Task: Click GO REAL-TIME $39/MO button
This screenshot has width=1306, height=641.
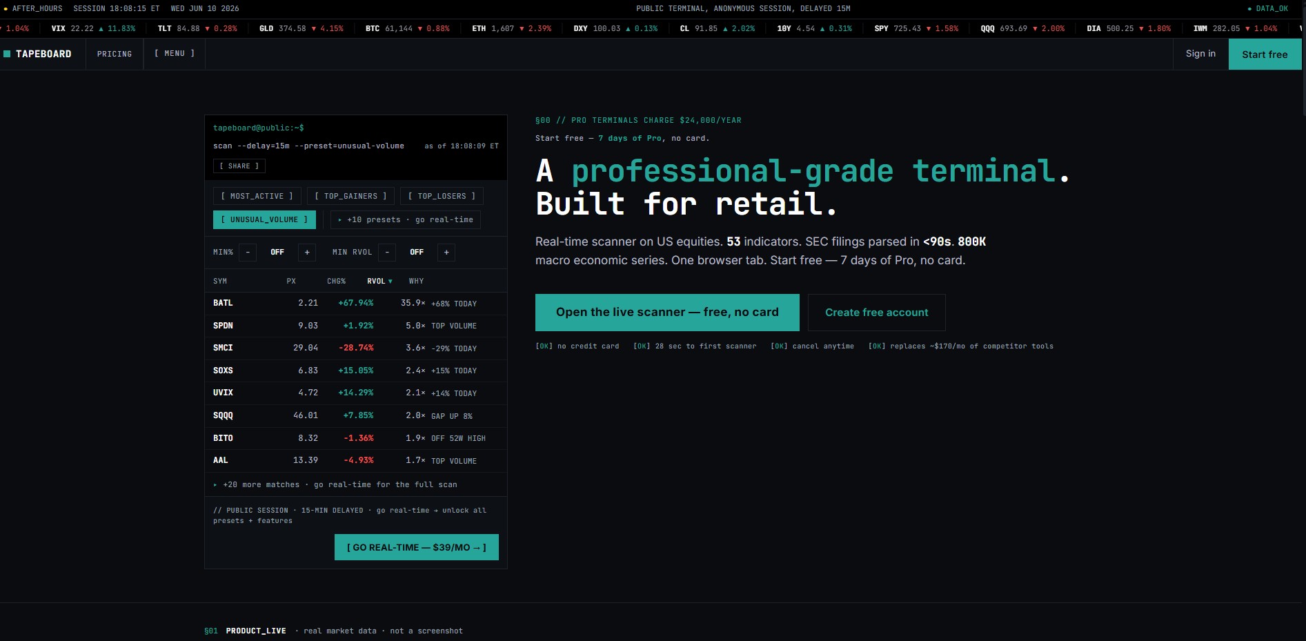Action: pos(417,547)
